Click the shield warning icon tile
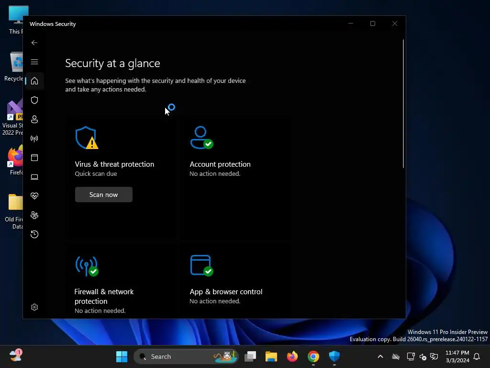Screen dimensions: 490x368 point(87,138)
